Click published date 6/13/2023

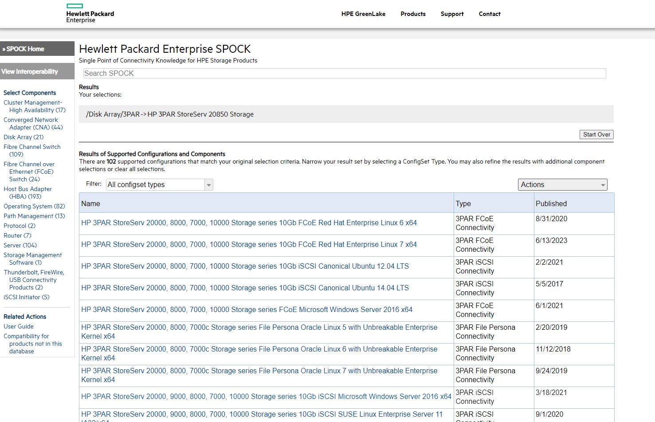pos(551,240)
